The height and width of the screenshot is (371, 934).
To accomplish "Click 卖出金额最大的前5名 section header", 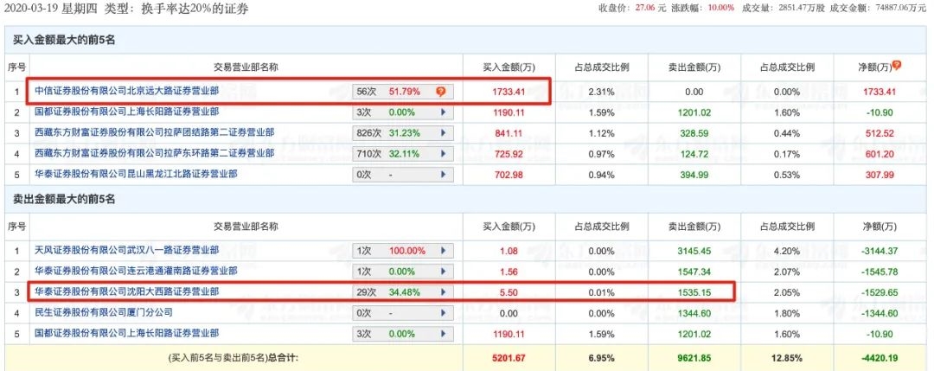I will click(64, 200).
